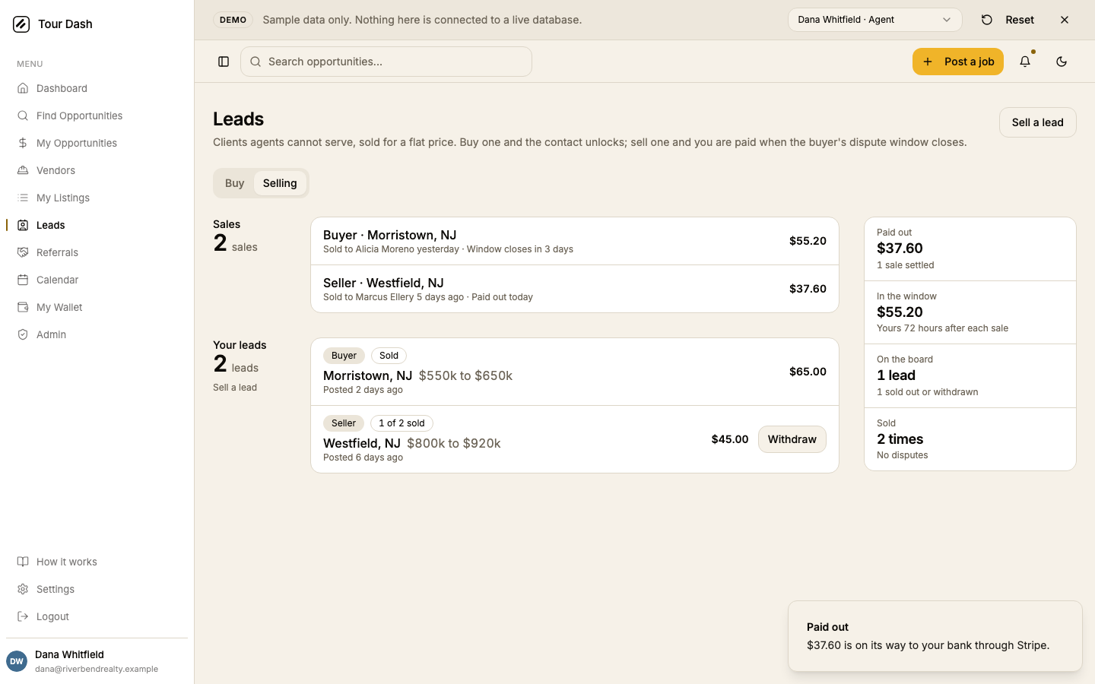Click the Settings gear icon
This screenshot has width=1095, height=684.
(23, 589)
